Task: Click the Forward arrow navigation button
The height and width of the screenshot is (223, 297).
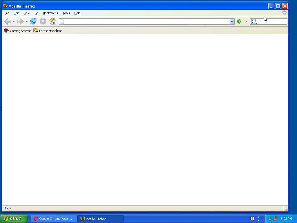Action: pyautogui.click(x=20, y=21)
